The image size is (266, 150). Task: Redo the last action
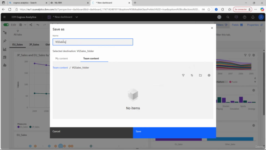point(44,25)
